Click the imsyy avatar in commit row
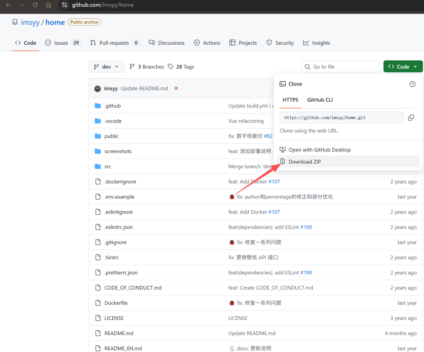Image resolution: width=424 pixels, height=352 pixels. tap(98, 88)
